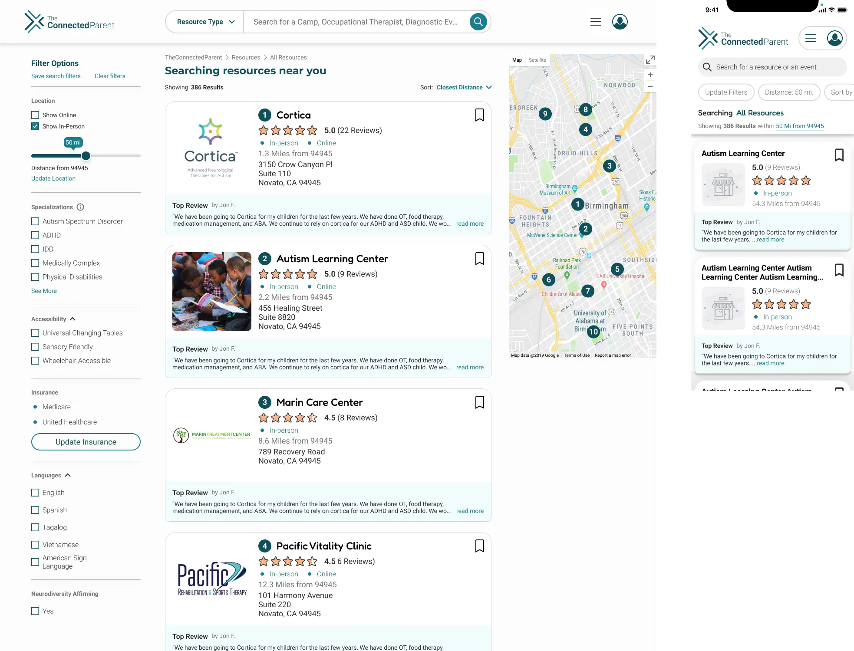Click Clear filters in Filter Options

point(110,76)
